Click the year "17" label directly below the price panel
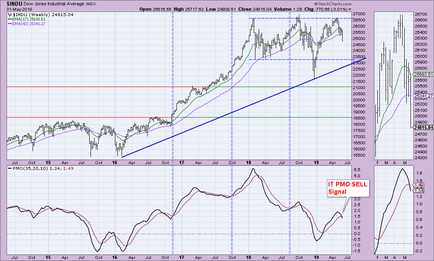The width and height of the screenshot is (434, 261). click(181, 163)
